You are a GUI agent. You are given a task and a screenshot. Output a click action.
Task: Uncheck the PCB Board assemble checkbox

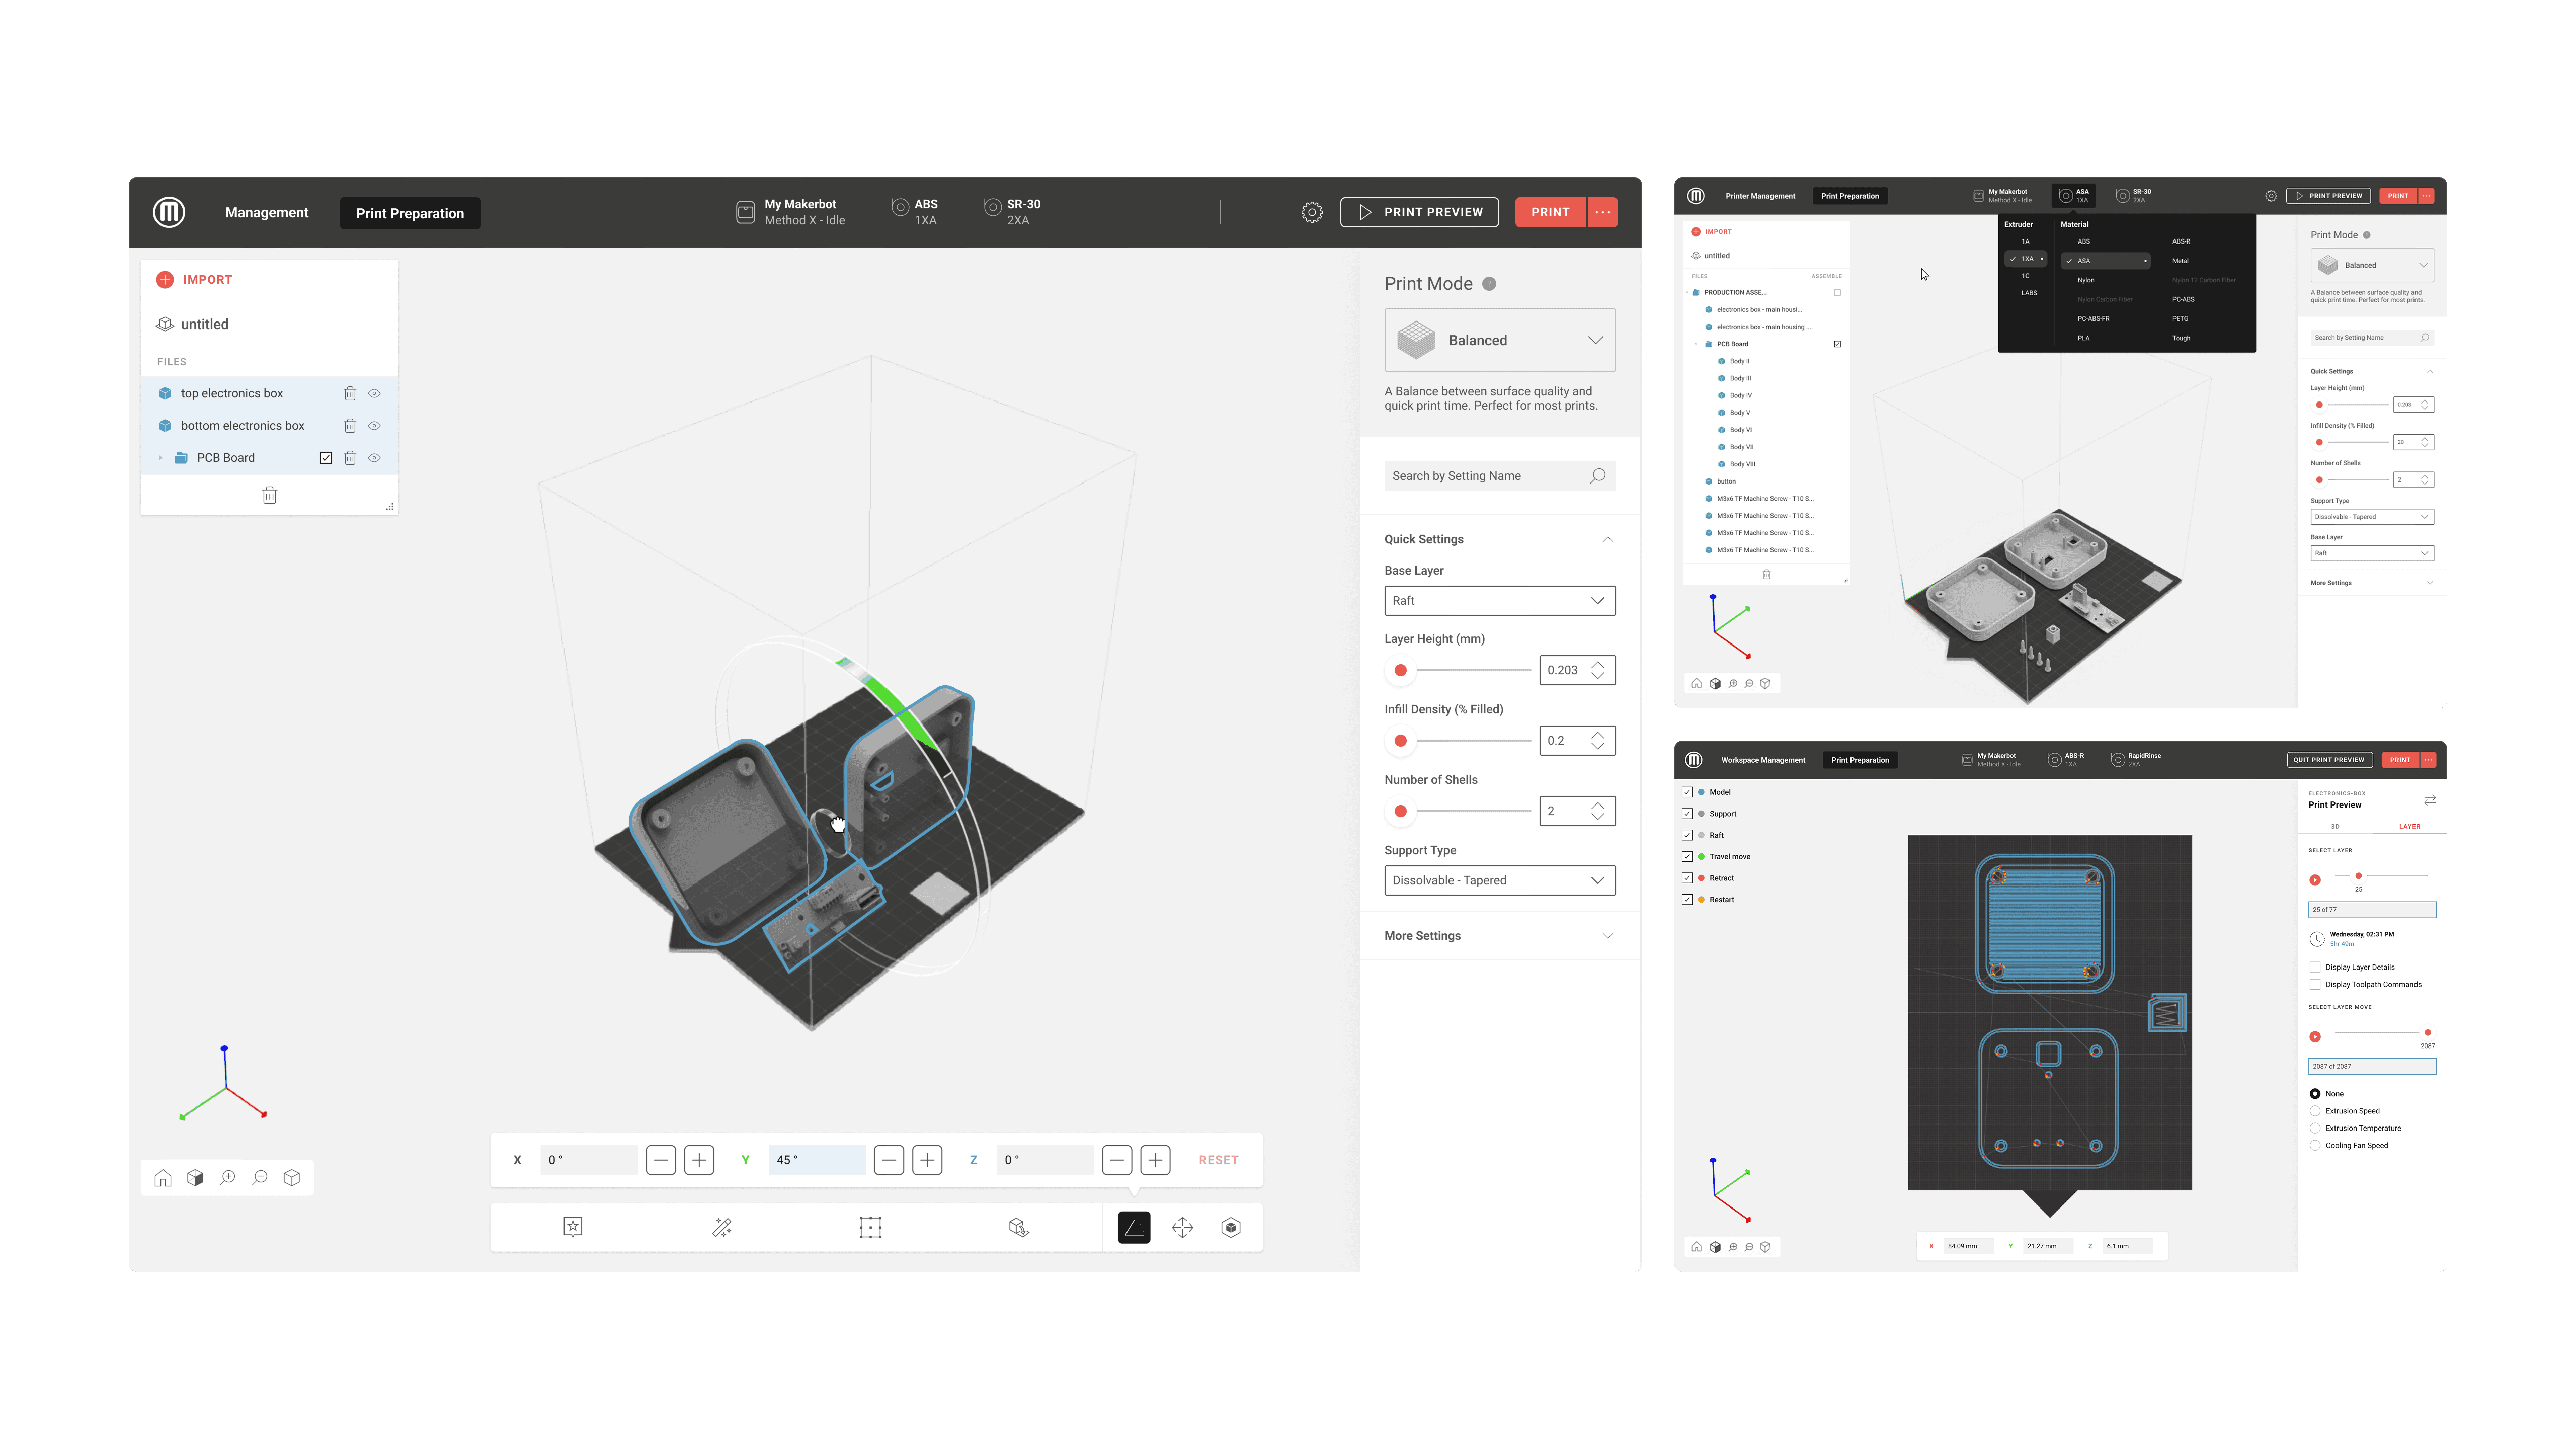pos(326,458)
